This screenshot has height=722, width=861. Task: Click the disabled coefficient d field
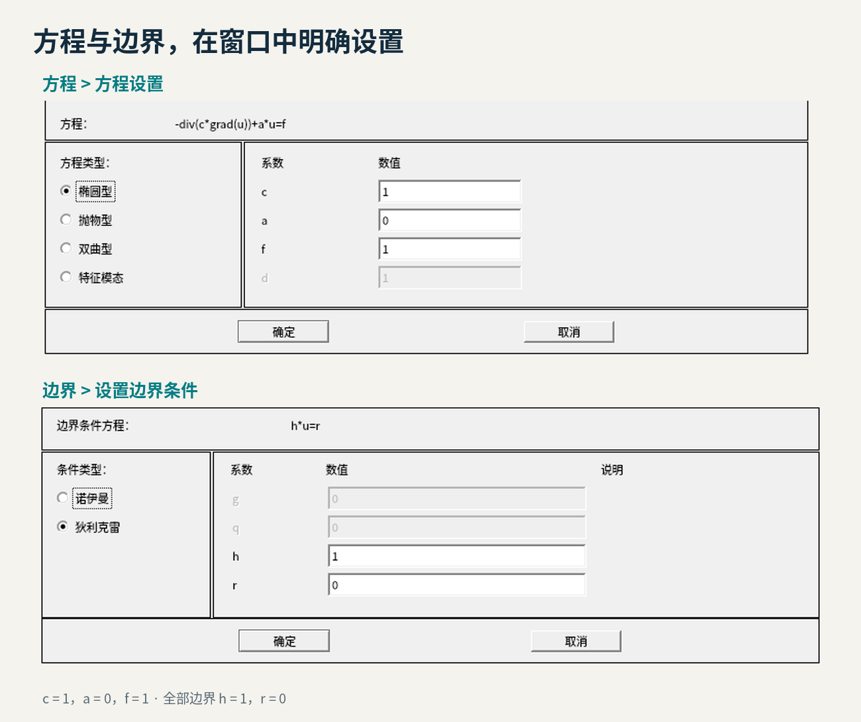coord(450,278)
